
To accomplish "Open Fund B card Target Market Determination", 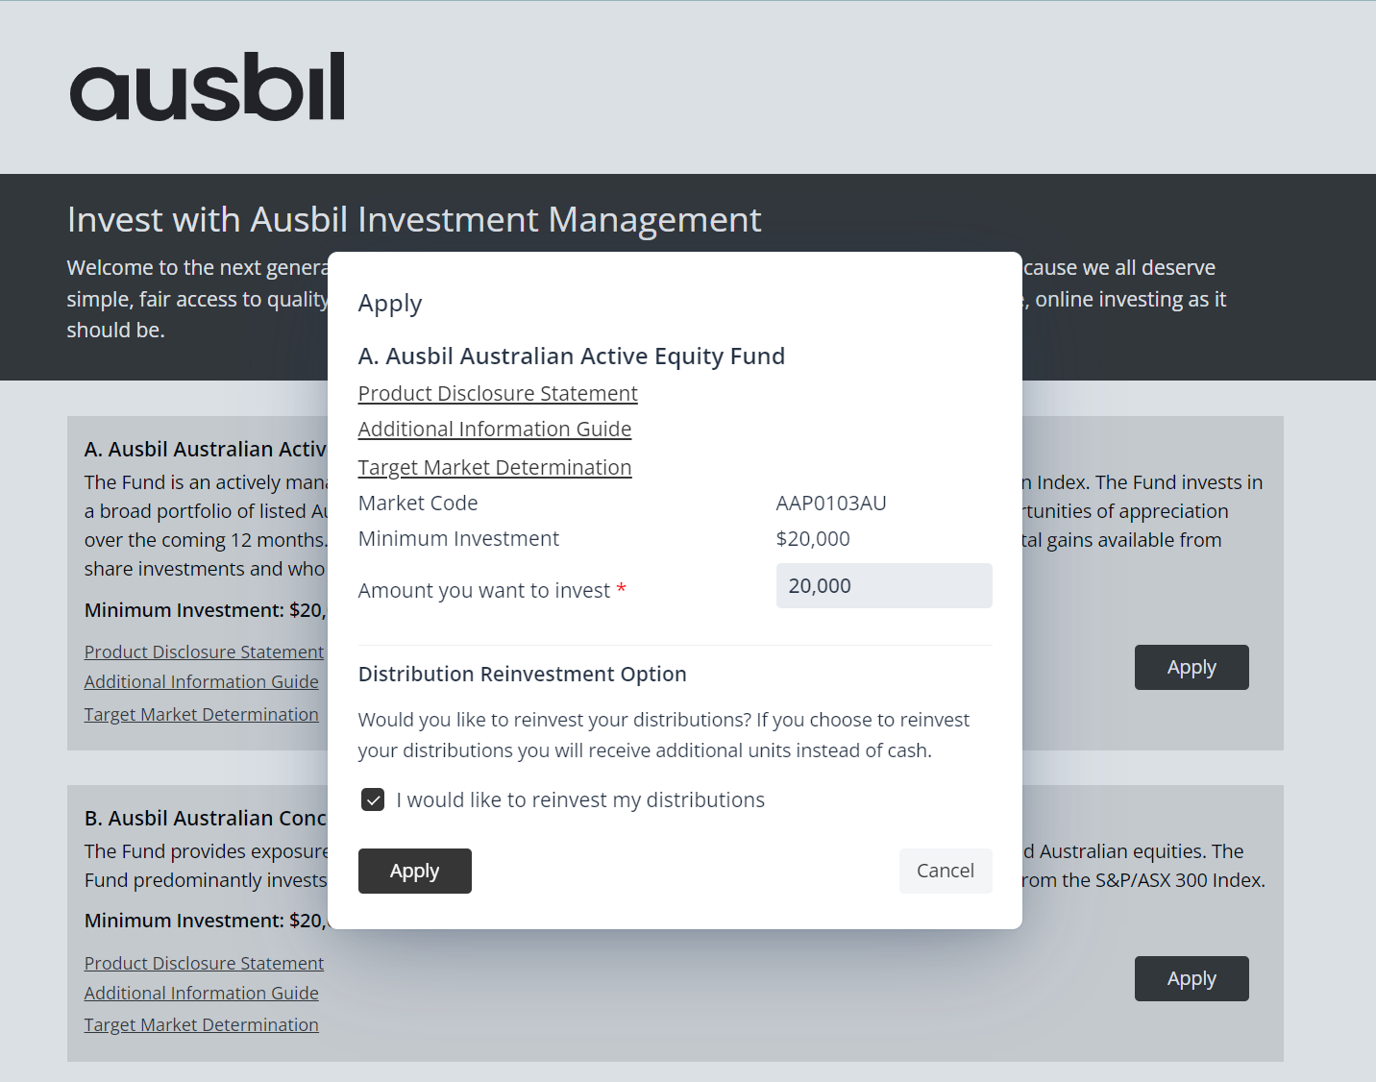I will pyautogui.click(x=201, y=1024).
